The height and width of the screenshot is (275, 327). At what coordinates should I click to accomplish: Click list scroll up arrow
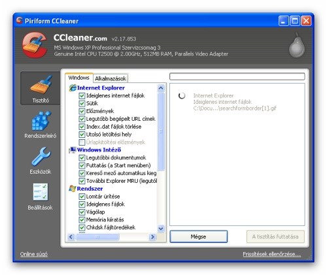(161, 88)
